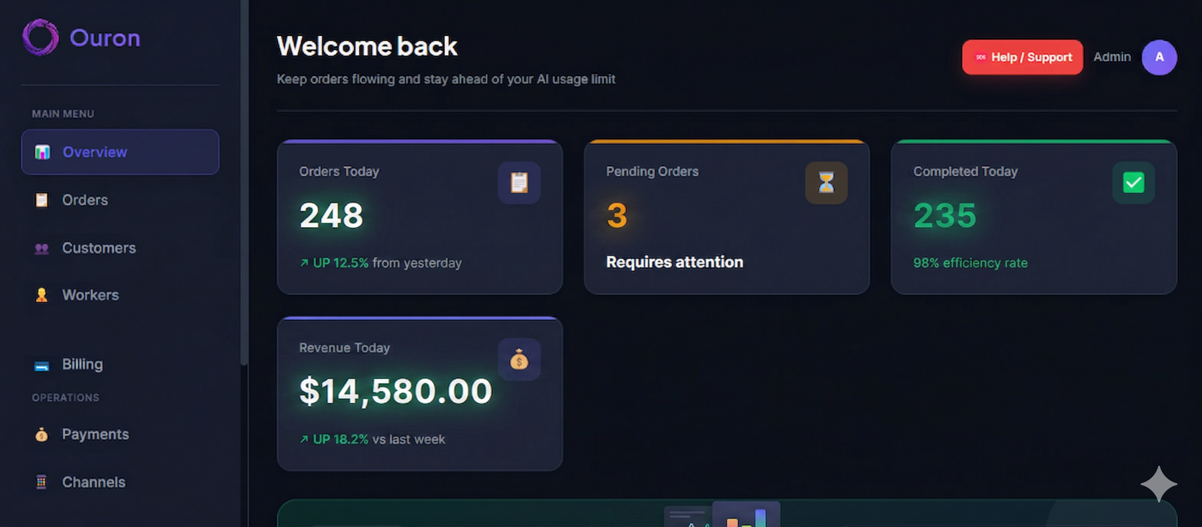Click the Payments money bag icon

(x=41, y=434)
